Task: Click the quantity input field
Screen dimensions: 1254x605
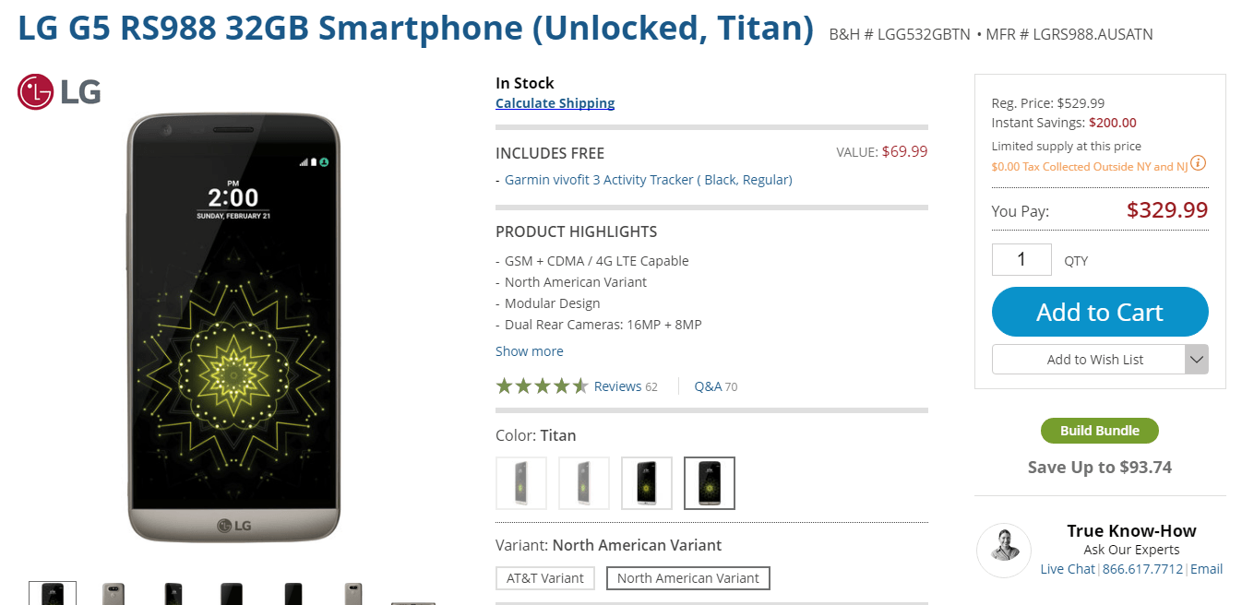Action: (1021, 260)
